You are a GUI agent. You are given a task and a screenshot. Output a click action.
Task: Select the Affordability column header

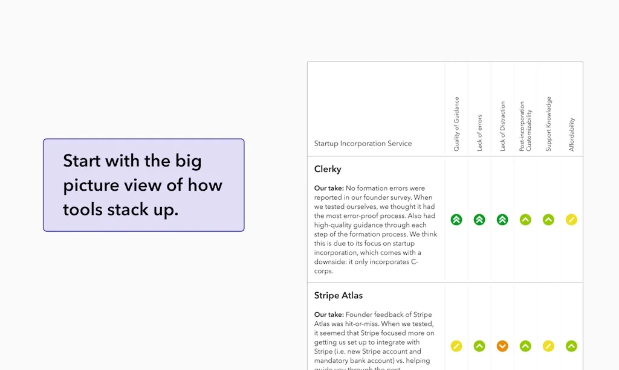pyautogui.click(x=572, y=134)
